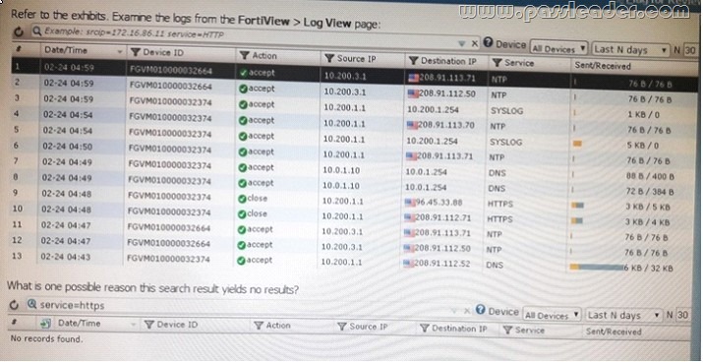The height and width of the screenshot is (362, 703).
Task: Click 6 KB / 32 KB traffic bar
Action: [597, 268]
